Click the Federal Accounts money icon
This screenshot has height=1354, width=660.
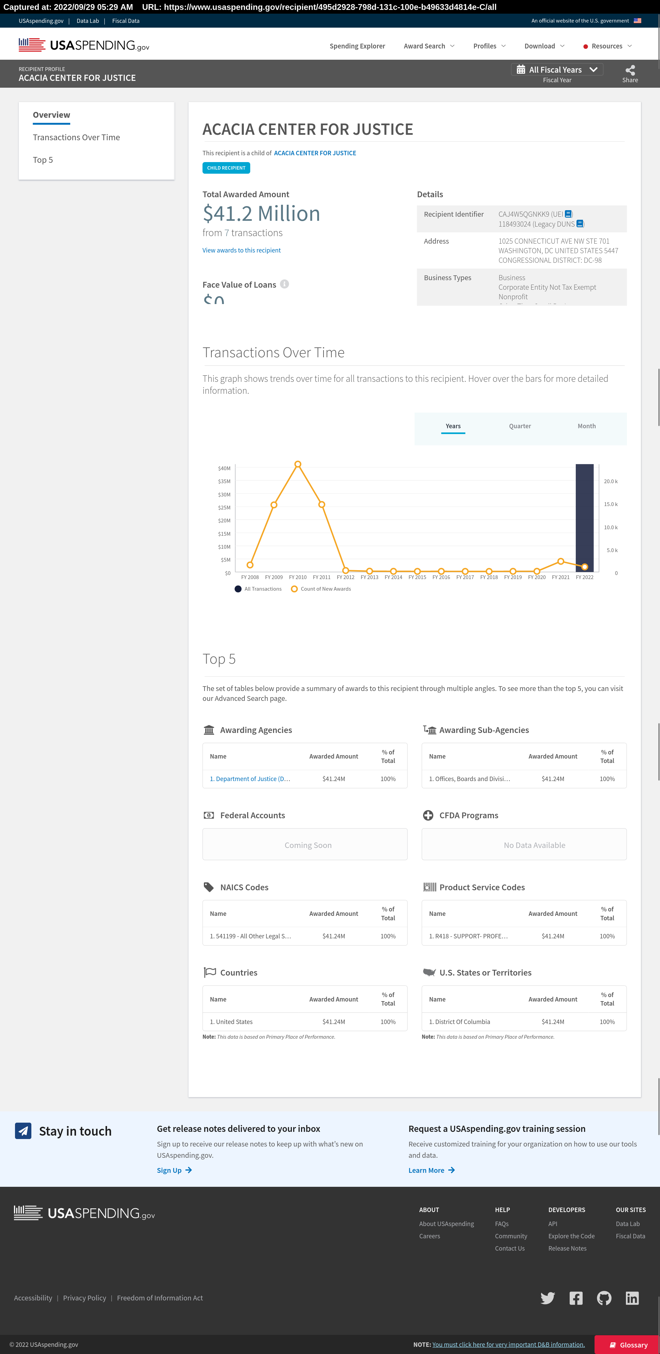(x=209, y=815)
